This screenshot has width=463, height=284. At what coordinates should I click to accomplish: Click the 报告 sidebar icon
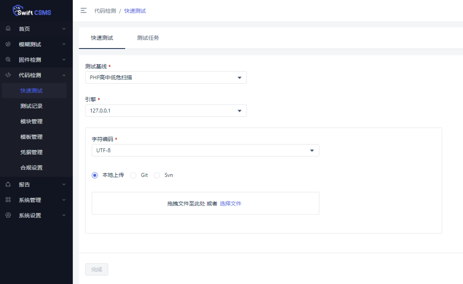point(8,184)
